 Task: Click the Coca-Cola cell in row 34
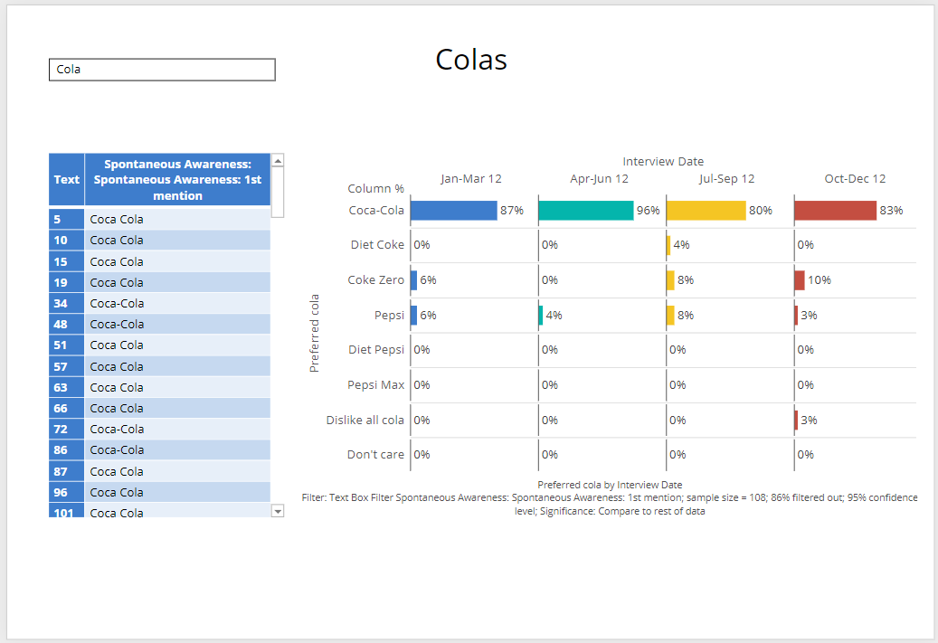(x=177, y=303)
